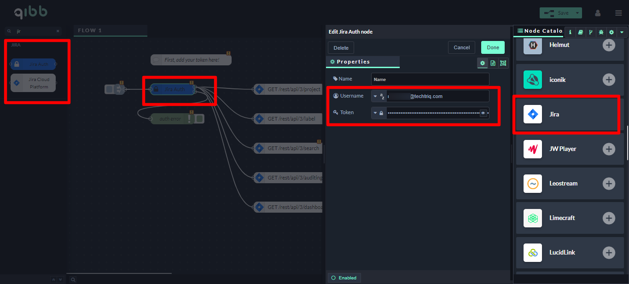This screenshot has width=629, height=284.
Task: Collapse the JIRA palette category
Action: [16, 45]
